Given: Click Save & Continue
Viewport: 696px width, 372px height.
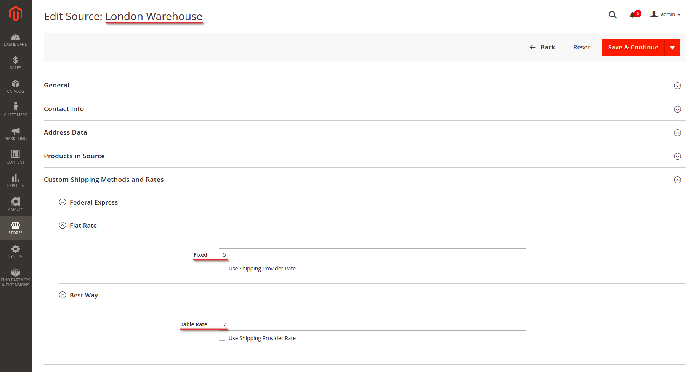Looking at the screenshot, I should point(633,47).
